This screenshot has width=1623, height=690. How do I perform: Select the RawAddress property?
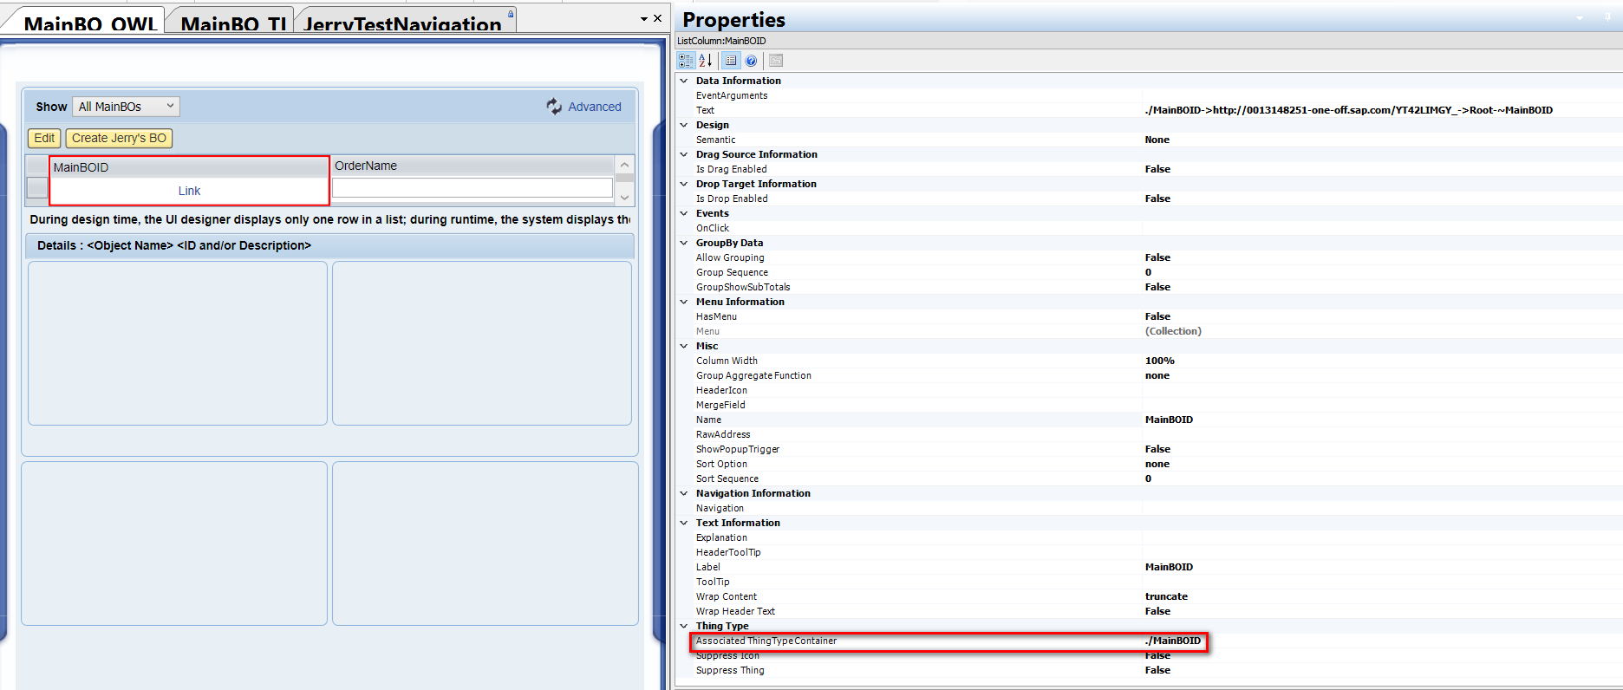tap(1149, 434)
